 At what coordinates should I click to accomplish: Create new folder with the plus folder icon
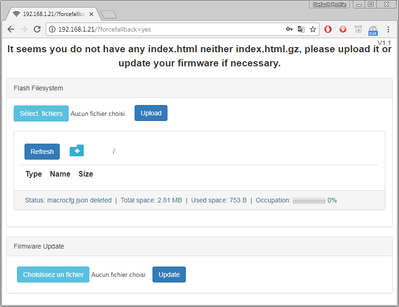(77, 151)
